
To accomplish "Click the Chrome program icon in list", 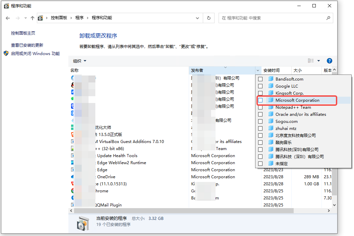I will pos(72,191).
